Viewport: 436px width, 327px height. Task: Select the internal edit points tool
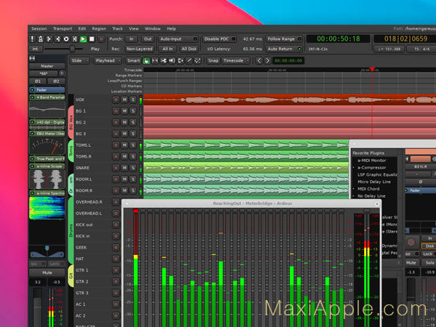198,60
